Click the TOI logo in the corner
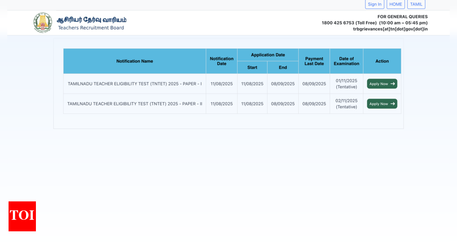Screen dimensions: 457x248 pyautogui.click(x=22, y=216)
